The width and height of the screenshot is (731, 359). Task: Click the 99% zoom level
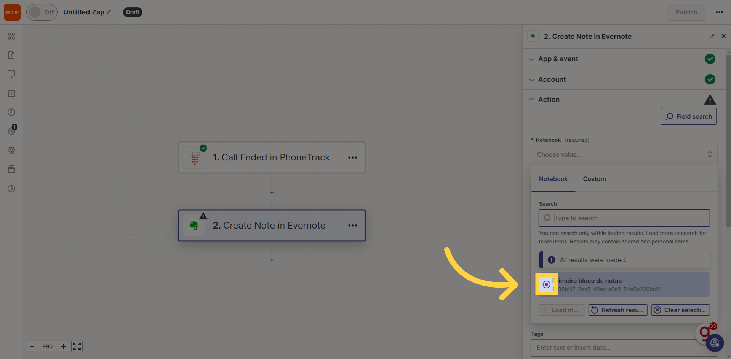(x=48, y=346)
